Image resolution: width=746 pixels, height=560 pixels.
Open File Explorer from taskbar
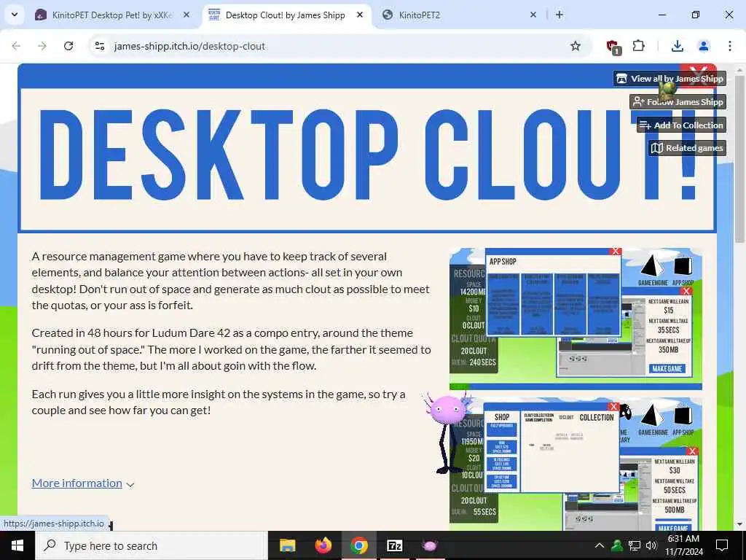[287, 545]
